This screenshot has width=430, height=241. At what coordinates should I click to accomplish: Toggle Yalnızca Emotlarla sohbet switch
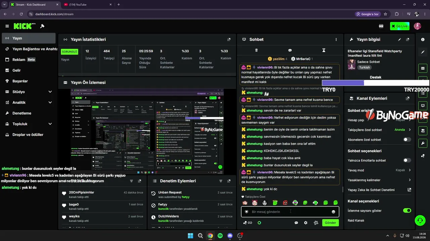tap(407, 160)
